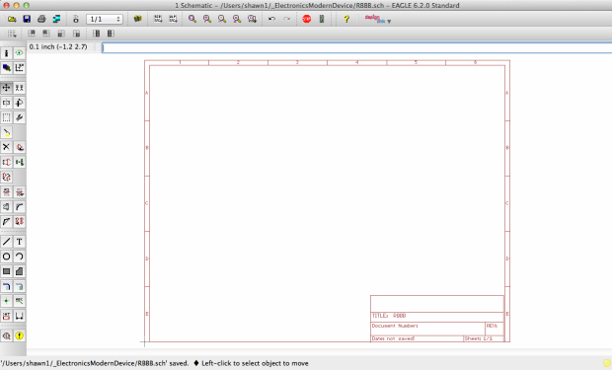Undo the last action
Viewport: 612px width, 370px height.
(271, 19)
